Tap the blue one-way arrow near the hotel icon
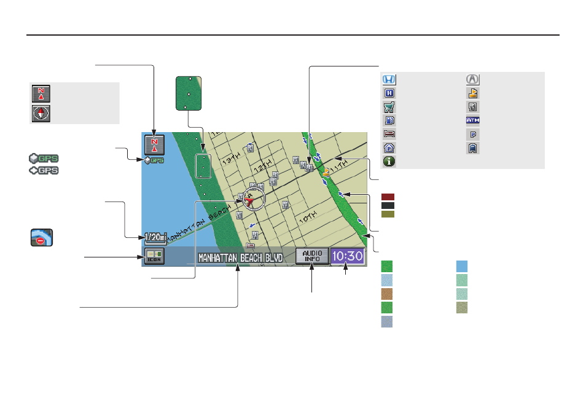 252,225
